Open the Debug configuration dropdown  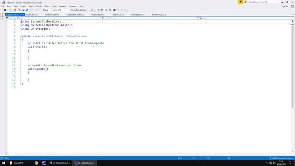[x=47, y=10]
